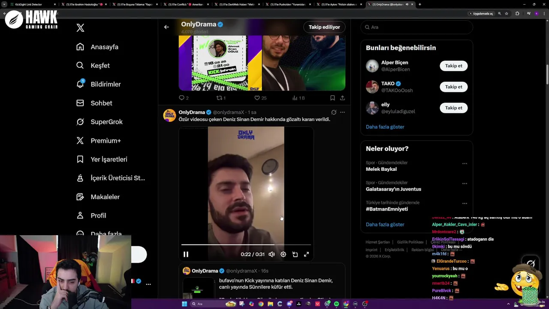Open Keşfet (Explore) in the sidebar
Viewport: 549px width, 309px height.
pyautogui.click(x=93, y=66)
